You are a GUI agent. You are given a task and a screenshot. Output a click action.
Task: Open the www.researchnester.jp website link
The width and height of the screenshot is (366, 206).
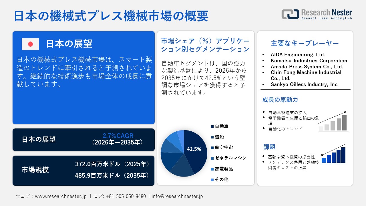[x=60, y=197]
